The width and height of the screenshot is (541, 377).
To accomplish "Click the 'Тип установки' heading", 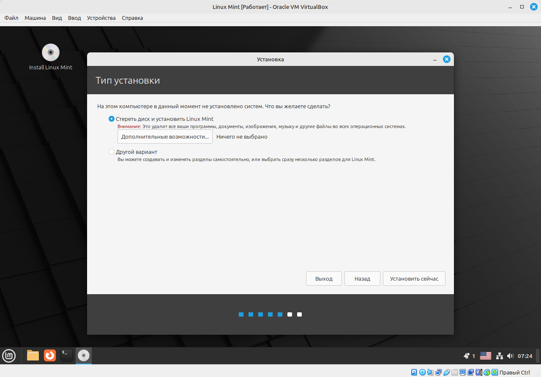I will (128, 80).
